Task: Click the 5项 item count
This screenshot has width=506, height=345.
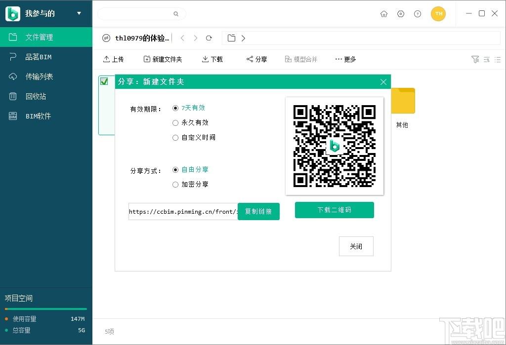Action: [x=109, y=332]
